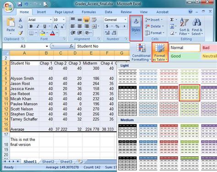This screenshot has width=217, height=172.
Task: Switch to the Insert ribbon tab
Action: point(41,12)
